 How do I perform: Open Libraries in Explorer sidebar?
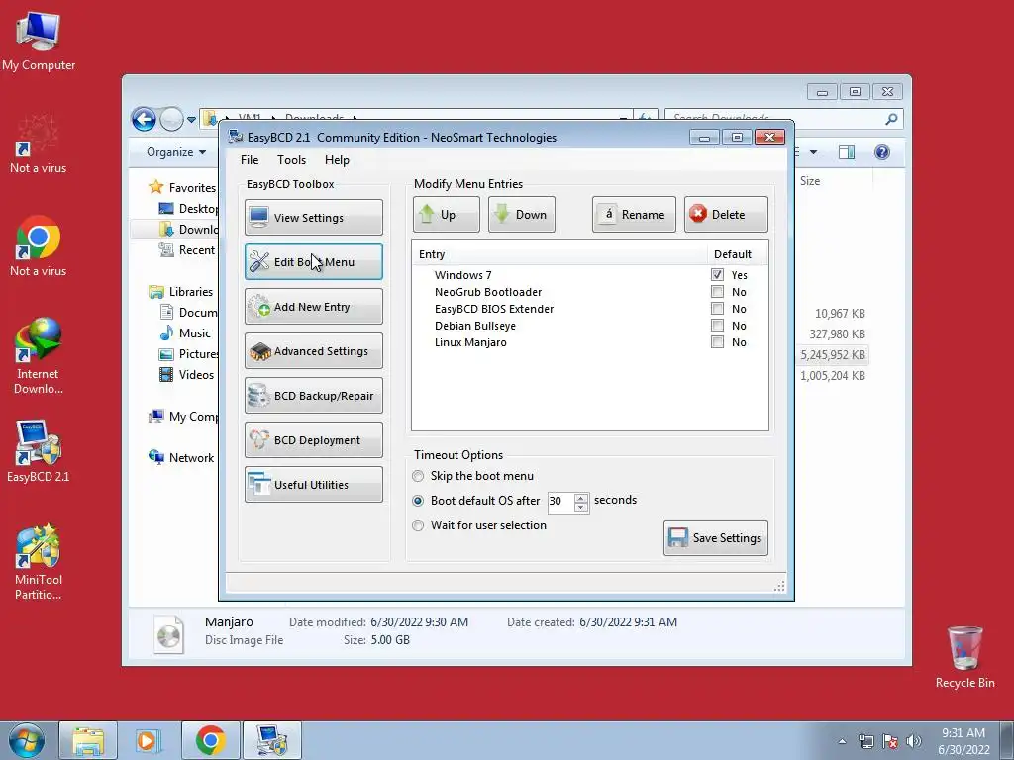[x=191, y=292]
